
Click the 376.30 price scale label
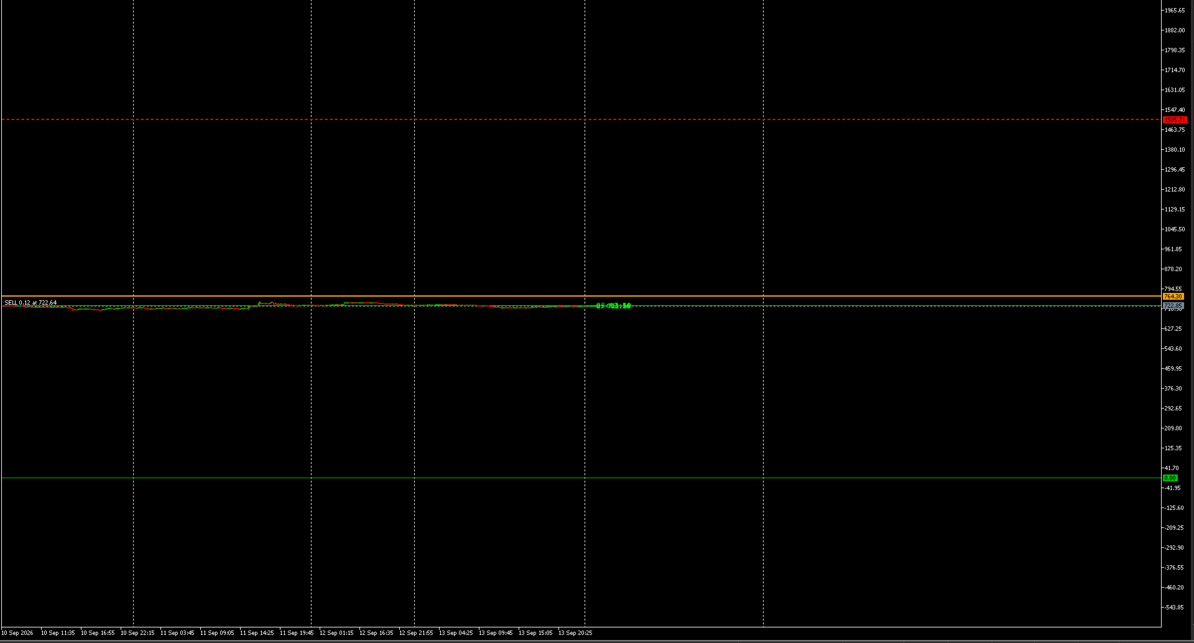point(1173,389)
